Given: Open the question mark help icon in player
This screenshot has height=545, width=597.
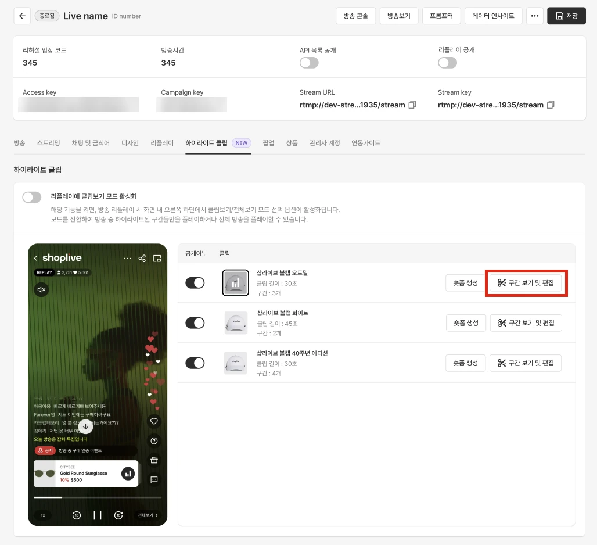Looking at the screenshot, I should click(154, 440).
